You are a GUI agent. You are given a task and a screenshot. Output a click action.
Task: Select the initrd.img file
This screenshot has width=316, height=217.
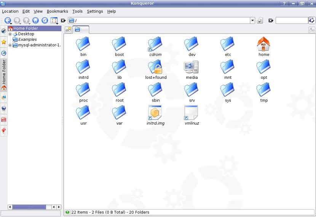tap(156, 115)
